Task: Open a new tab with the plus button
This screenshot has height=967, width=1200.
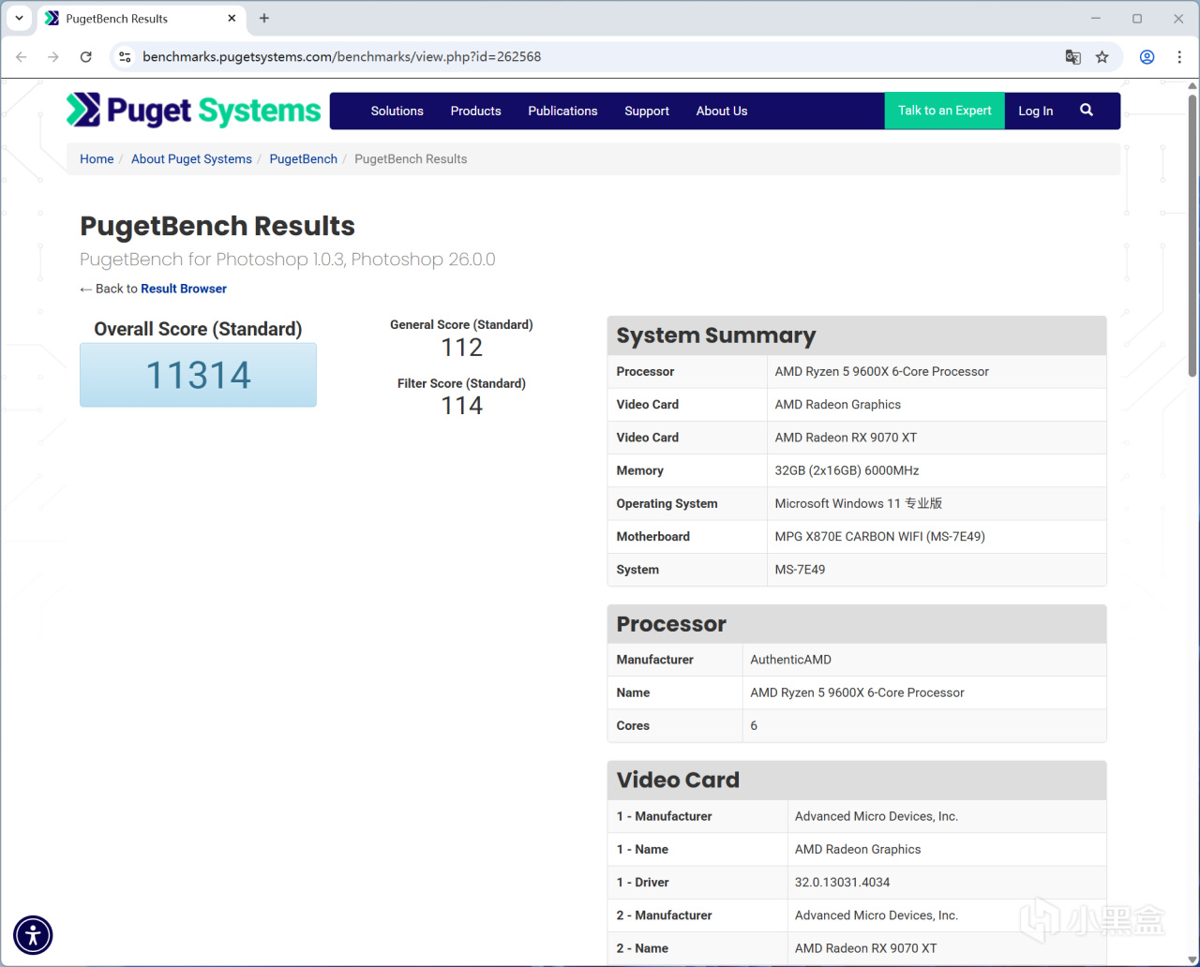Action: [x=264, y=19]
